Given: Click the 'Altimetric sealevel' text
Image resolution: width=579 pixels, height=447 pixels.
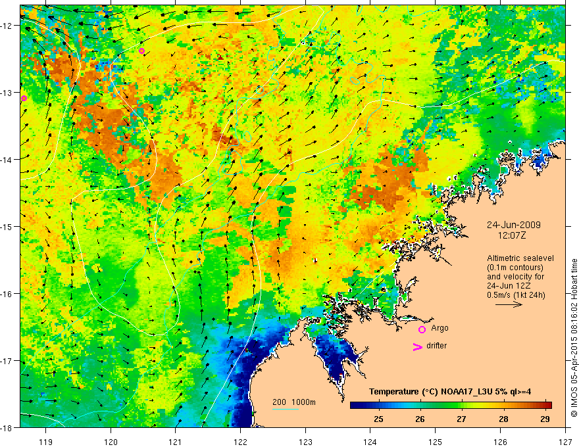Looking at the screenshot, I should (x=520, y=258).
